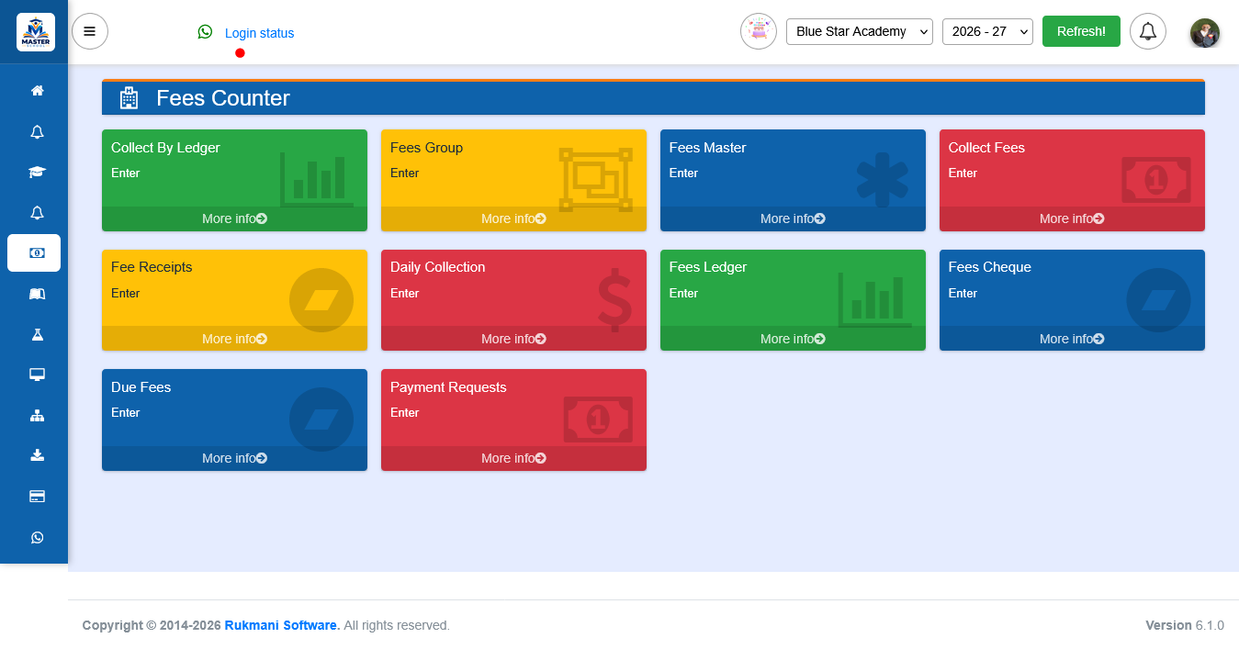Expand the Blue Star Academy school dropdown

860,31
